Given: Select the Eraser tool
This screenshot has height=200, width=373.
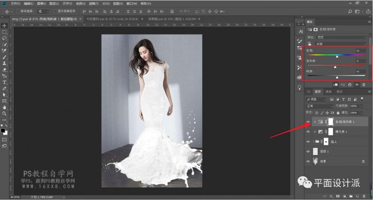Looking at the screenshot, I should tap(4, 70).
